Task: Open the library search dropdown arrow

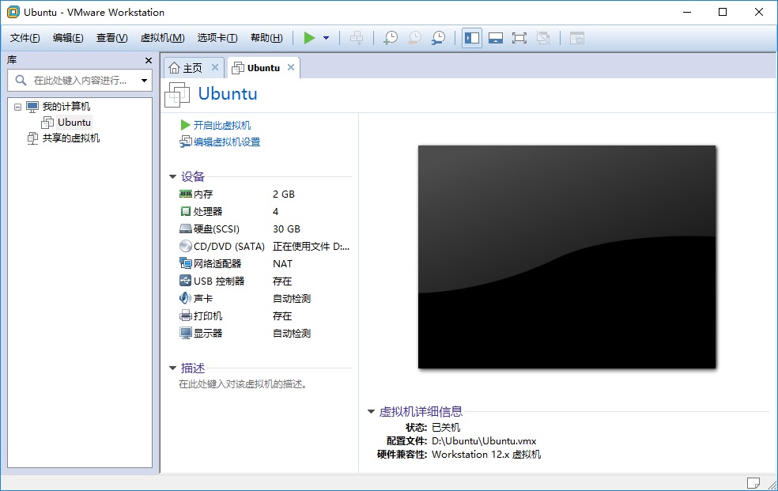Action: click(144, 81)
